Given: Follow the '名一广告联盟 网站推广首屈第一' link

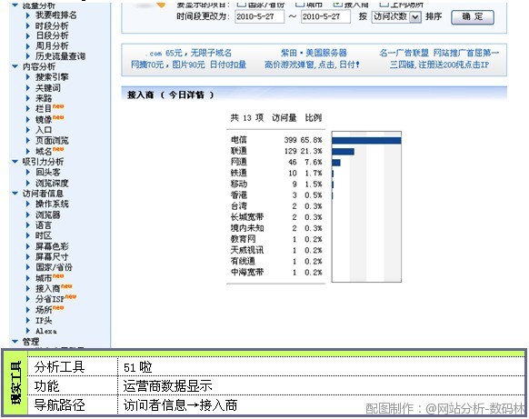Looking at the screenshot, I should tap(439, 53).
